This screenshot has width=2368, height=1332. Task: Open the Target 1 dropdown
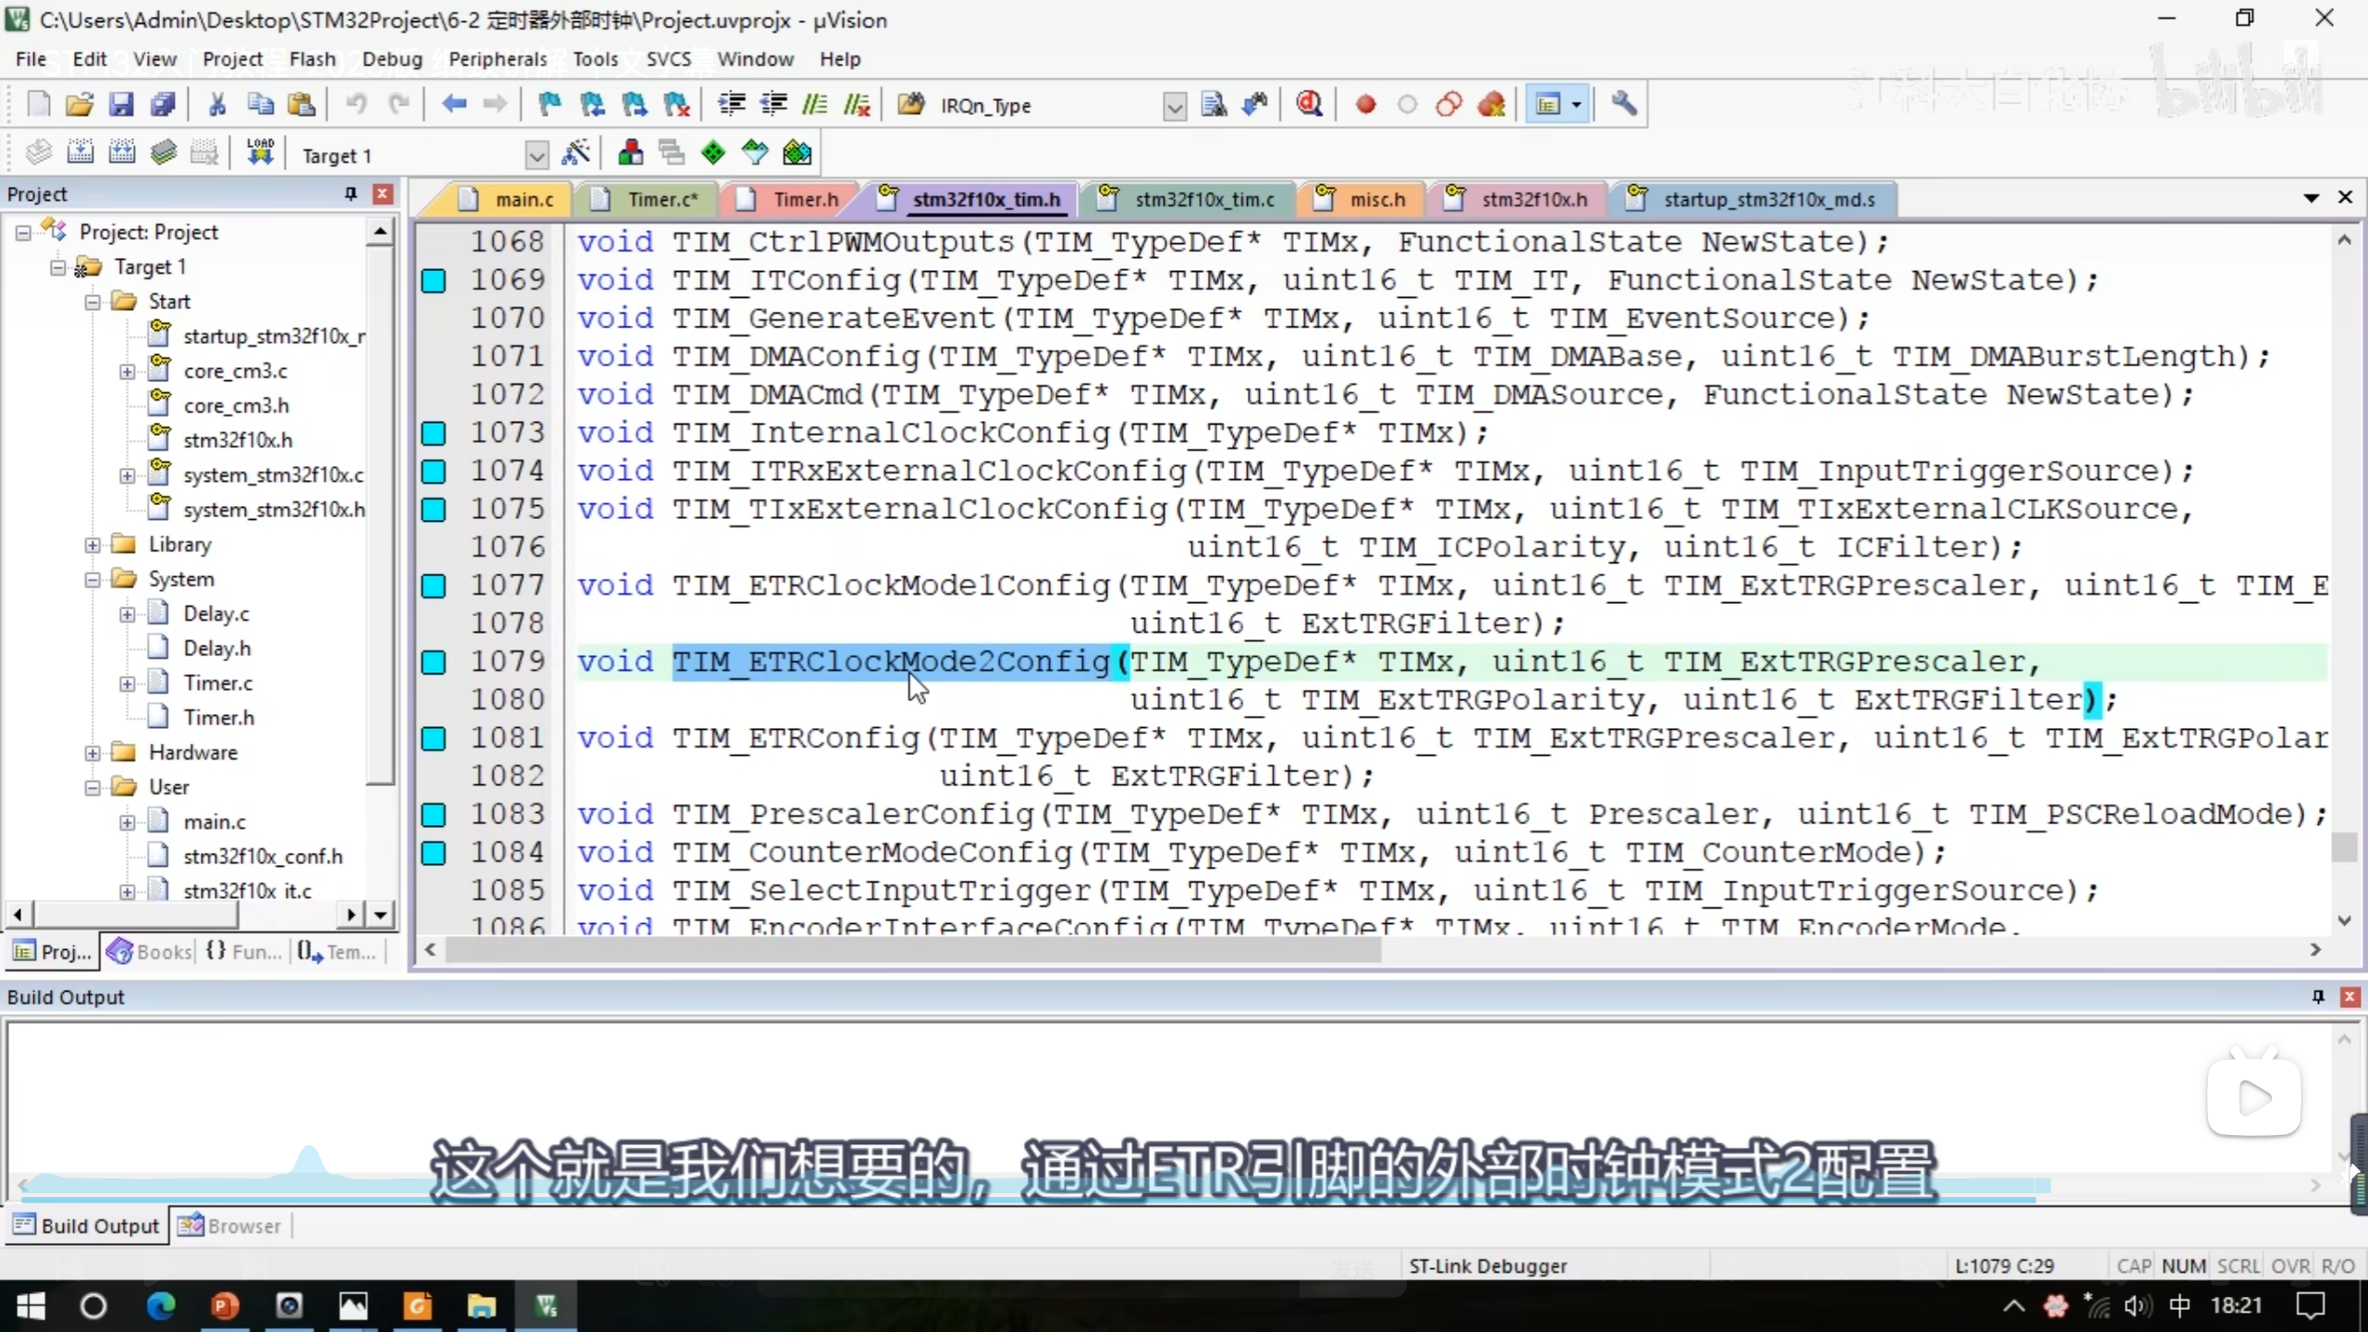click(536, 155)
